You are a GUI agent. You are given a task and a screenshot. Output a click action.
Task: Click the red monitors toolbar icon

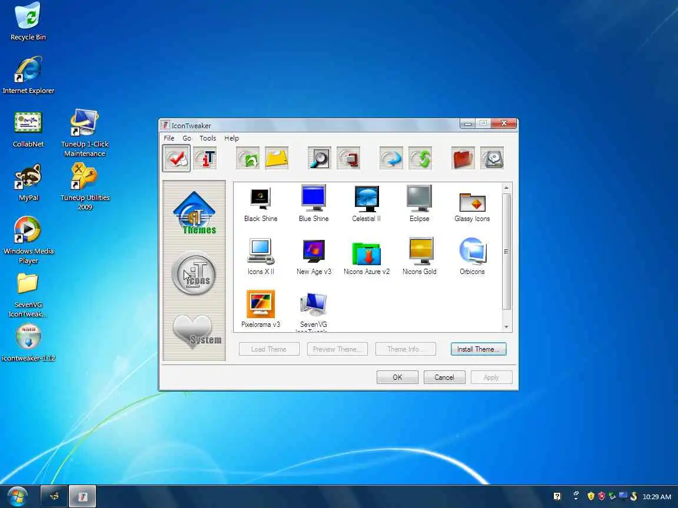(x=348, y=158)
